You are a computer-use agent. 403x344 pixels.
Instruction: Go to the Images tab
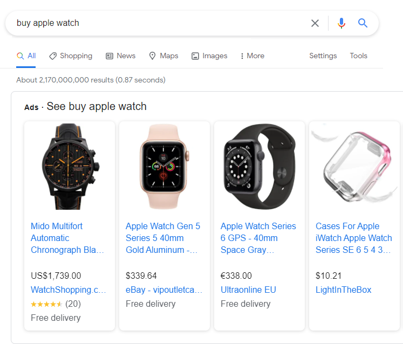[x=209, y=56]
